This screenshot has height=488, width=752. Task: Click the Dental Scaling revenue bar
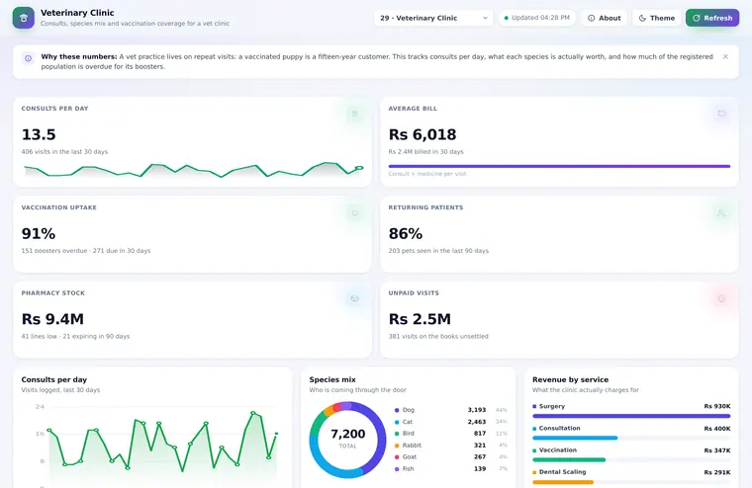click(563, 482)
